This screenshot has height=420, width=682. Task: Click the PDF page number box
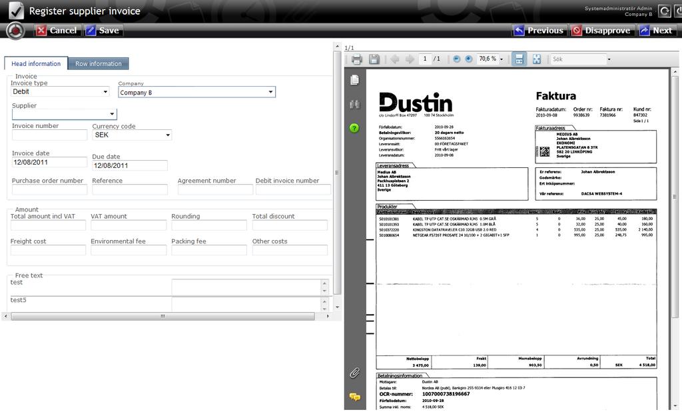pyautogui.click(x=425, y=59)
